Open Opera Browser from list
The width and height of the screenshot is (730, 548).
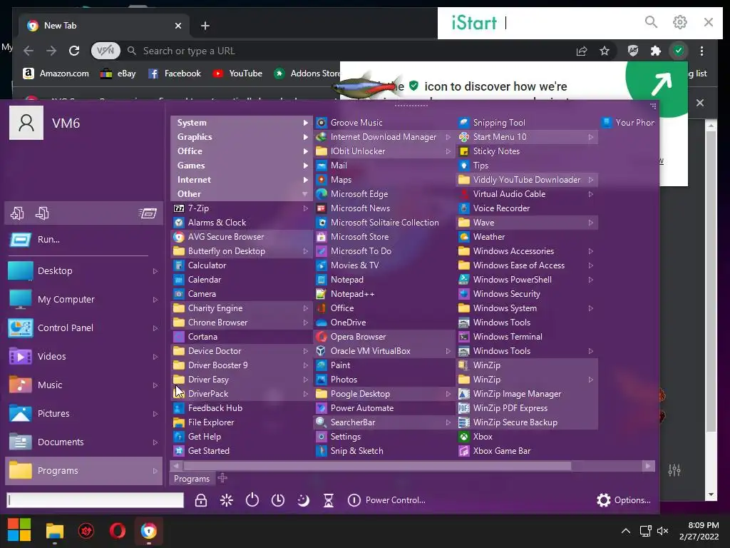[384, 337]
